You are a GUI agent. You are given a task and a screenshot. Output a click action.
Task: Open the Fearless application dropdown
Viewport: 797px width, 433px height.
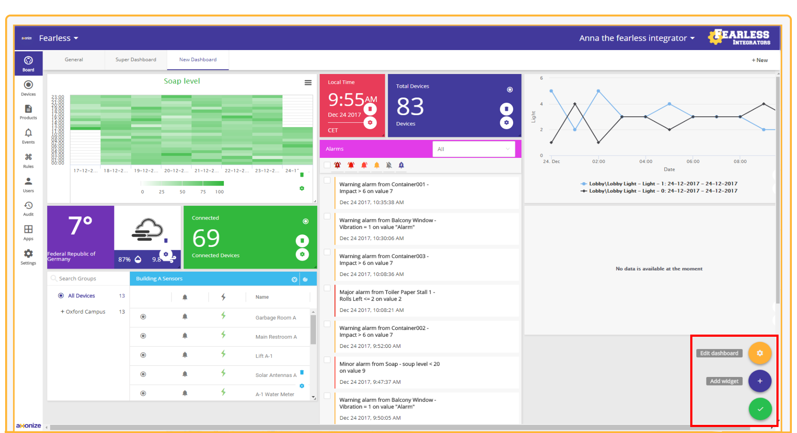coord(59,38)
